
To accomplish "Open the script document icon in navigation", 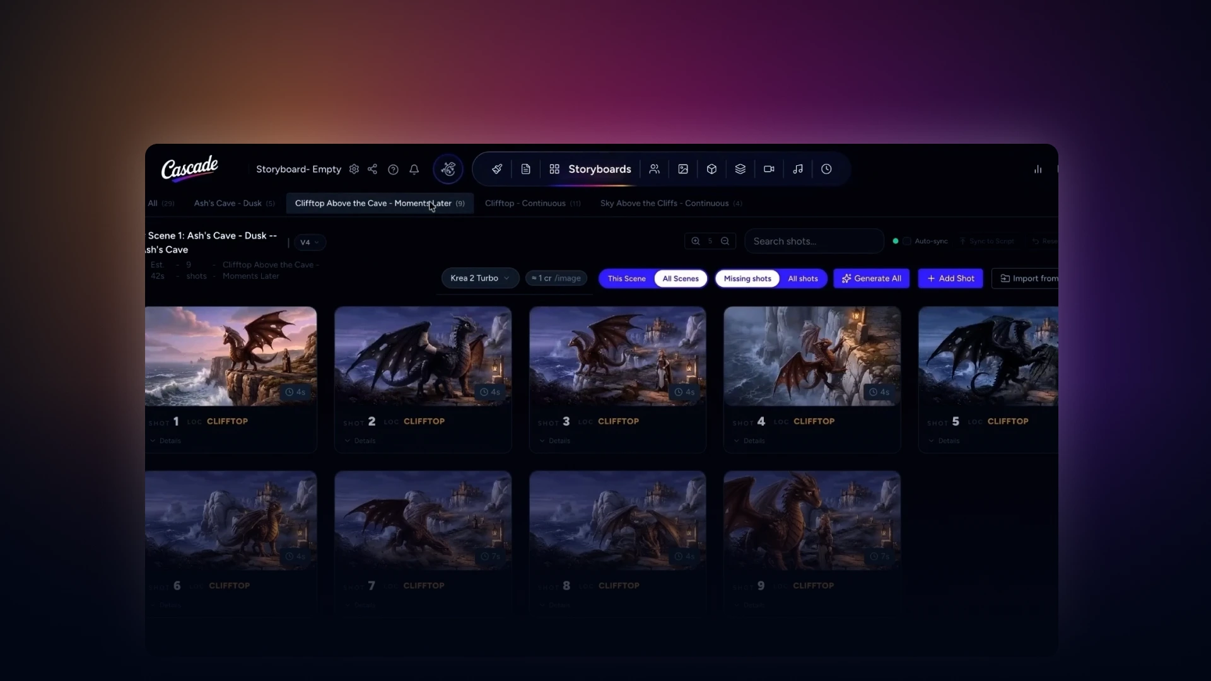I will click(x=525, y=169).
